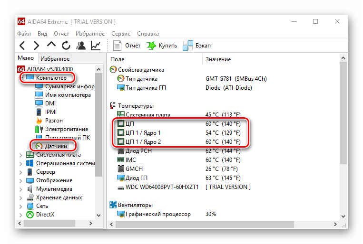The height and width of the screenshot is (244, 363).
Task: Open the Избранное menu in the menu bar
Action: coord(90,34)
